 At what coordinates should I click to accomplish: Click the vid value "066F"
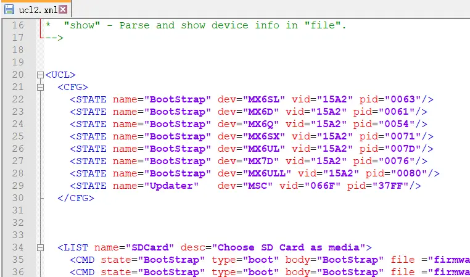(323, 186)
